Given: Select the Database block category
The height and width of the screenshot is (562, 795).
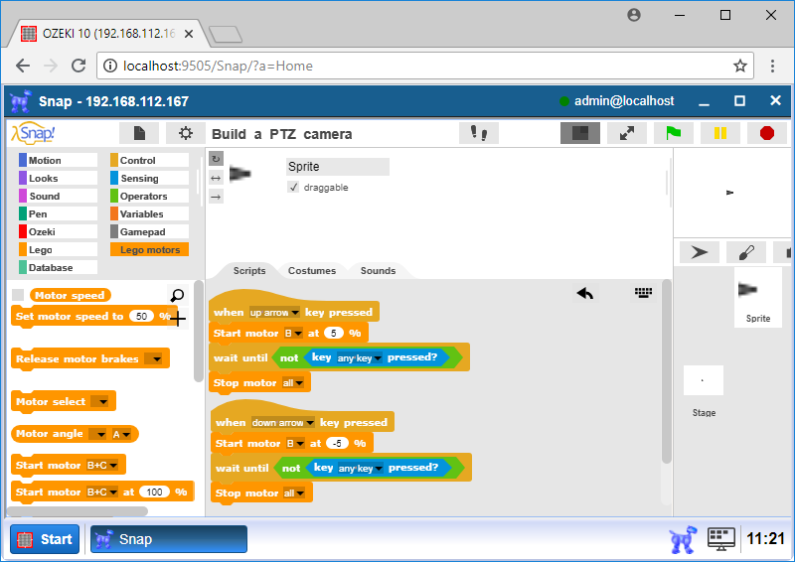Looking at the screenshot, I should pos(58,267).
